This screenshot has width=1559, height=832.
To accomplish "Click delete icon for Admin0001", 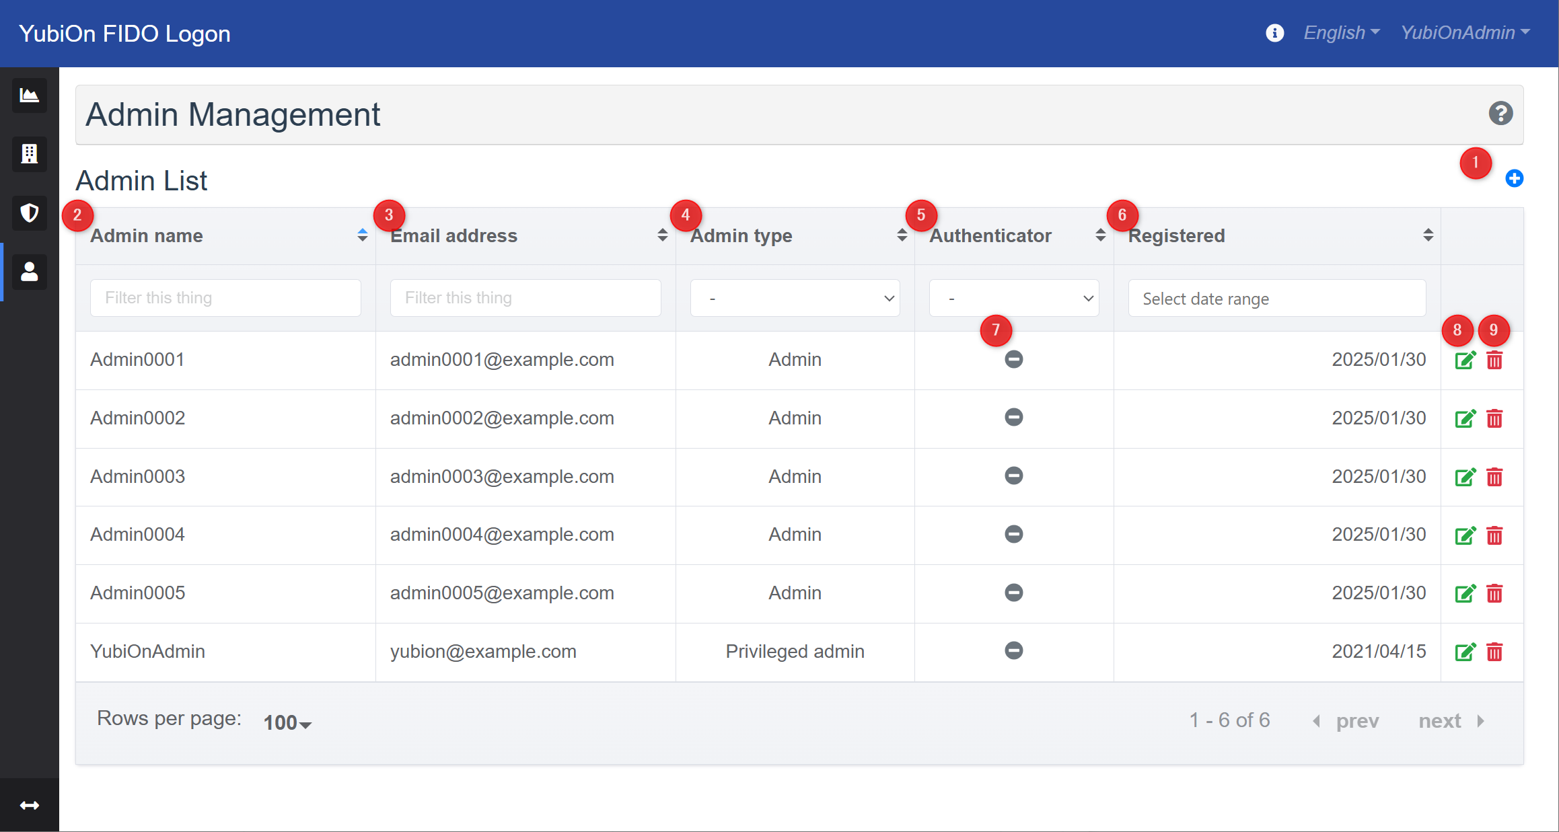I will 1496,360.
